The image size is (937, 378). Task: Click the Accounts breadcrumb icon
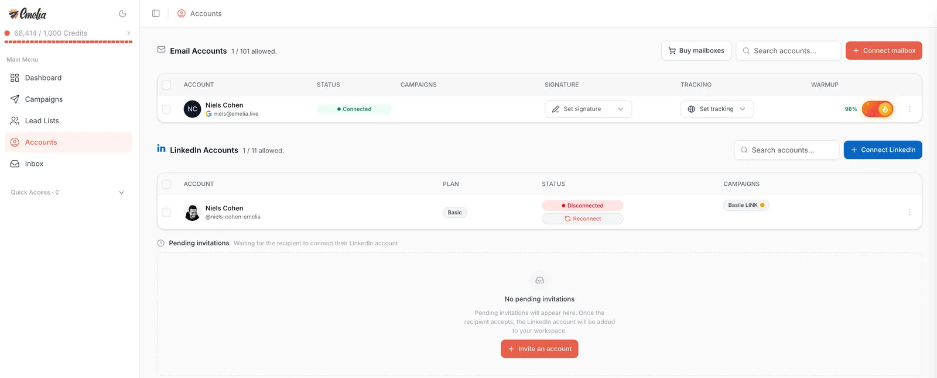coord(182,13)
